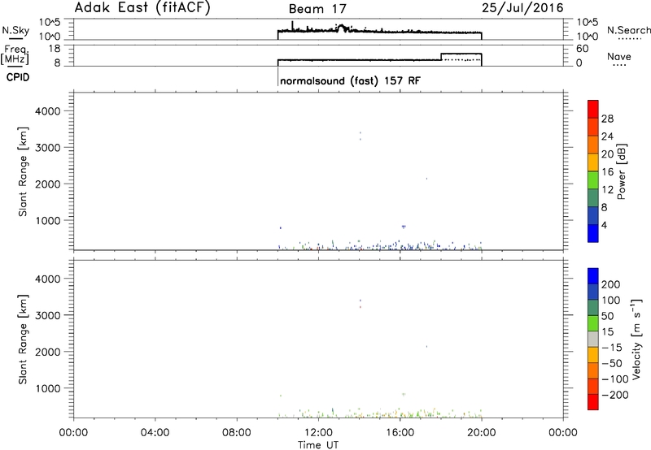Click the noise spike in the N.Sky trace

coord(292,25)
